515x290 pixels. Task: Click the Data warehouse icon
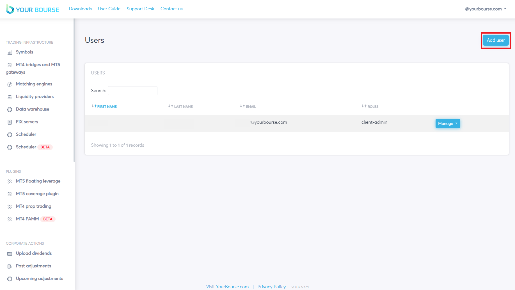10,109
